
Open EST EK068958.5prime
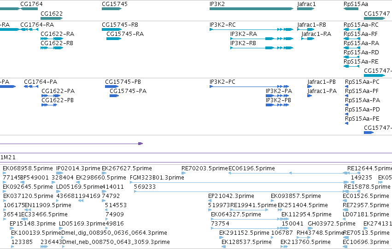[28, 168]
